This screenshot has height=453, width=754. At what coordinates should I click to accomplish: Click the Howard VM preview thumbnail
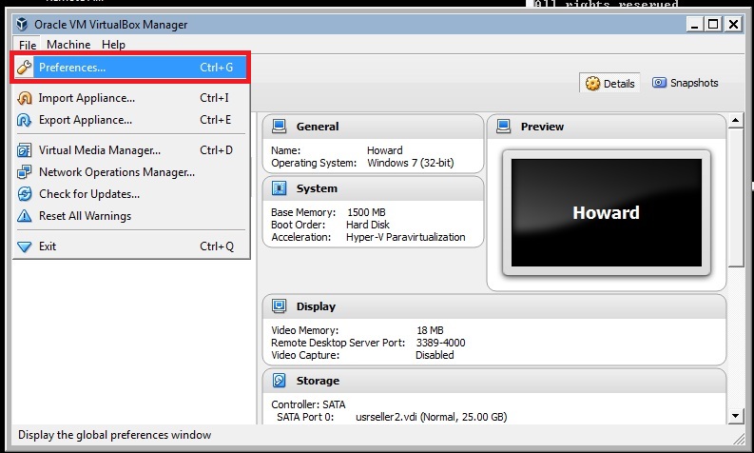tap(607, 213)
